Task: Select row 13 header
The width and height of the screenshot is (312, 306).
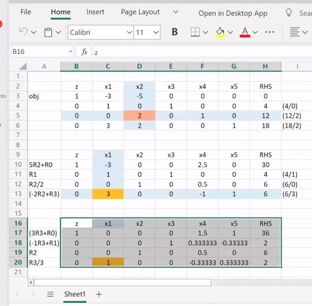Action: point(18,194)
